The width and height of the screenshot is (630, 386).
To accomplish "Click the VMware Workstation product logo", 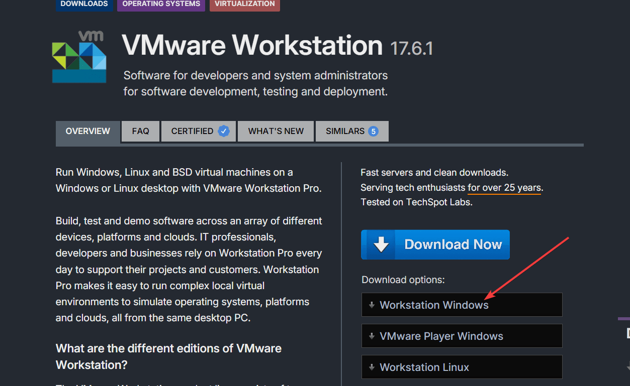I will 78,56.
